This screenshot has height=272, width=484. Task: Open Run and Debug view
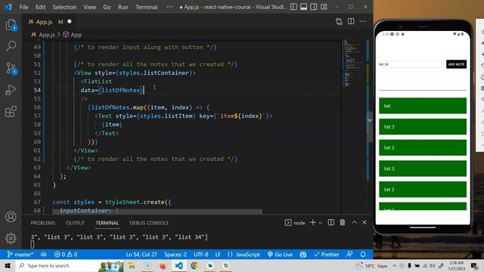(x=11, y=90)
